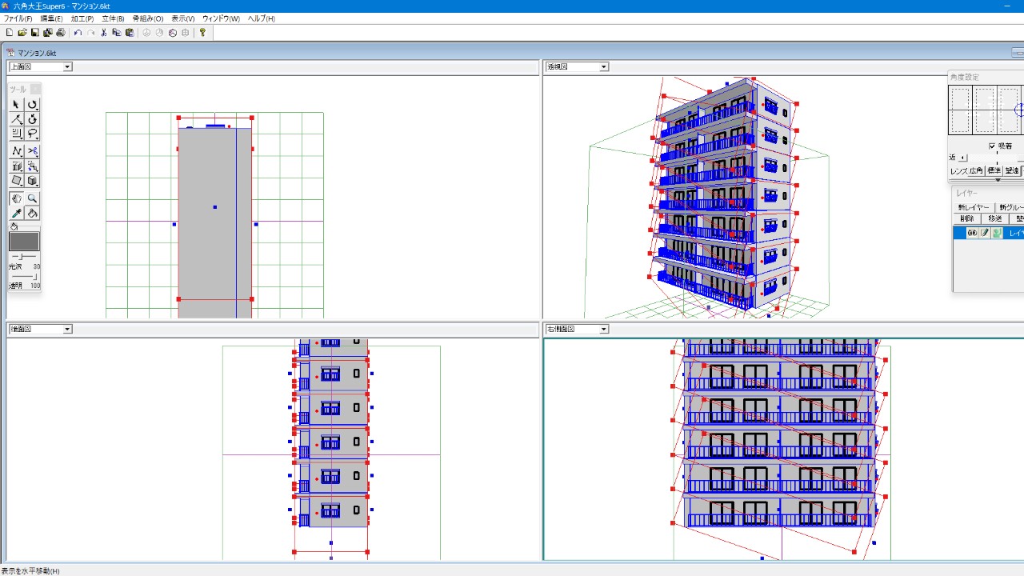Open the 透視図 view dropdown
Viewport: 1024px width, 576px height.
(x=604, y=67)
